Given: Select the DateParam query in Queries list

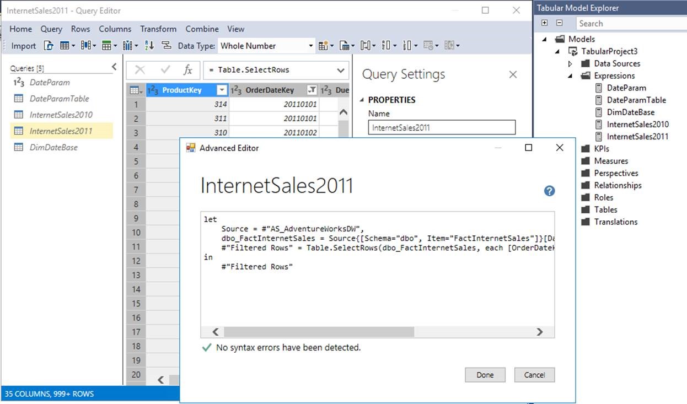Looking at the screenshot, I should [x=62, y=83].
